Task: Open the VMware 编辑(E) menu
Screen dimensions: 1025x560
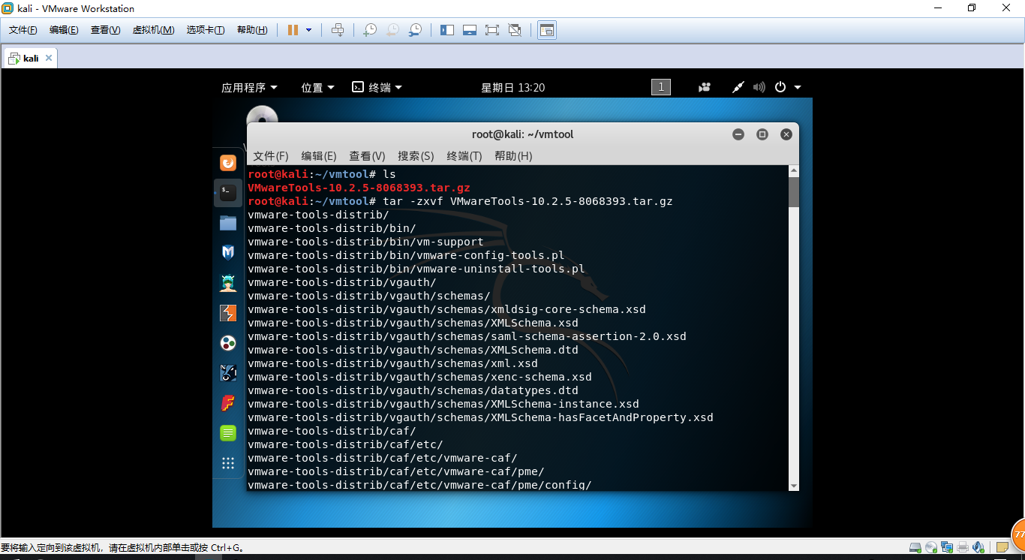Action: tap(64, 30)
